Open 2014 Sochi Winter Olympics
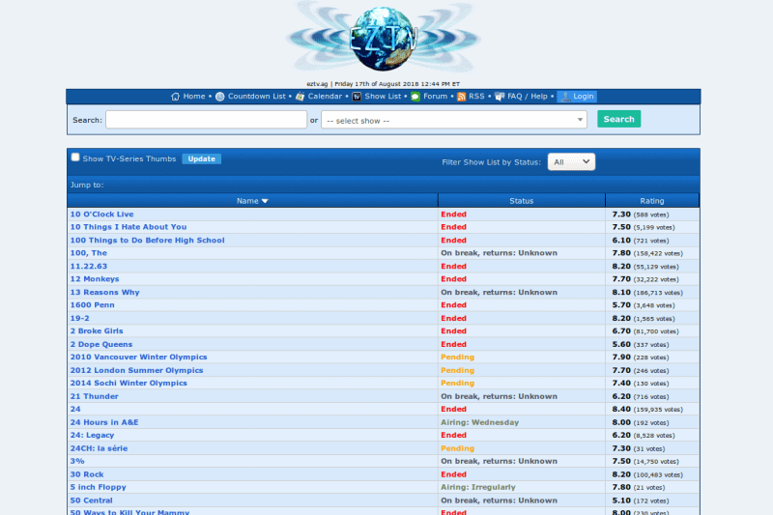 coord(129,384)
